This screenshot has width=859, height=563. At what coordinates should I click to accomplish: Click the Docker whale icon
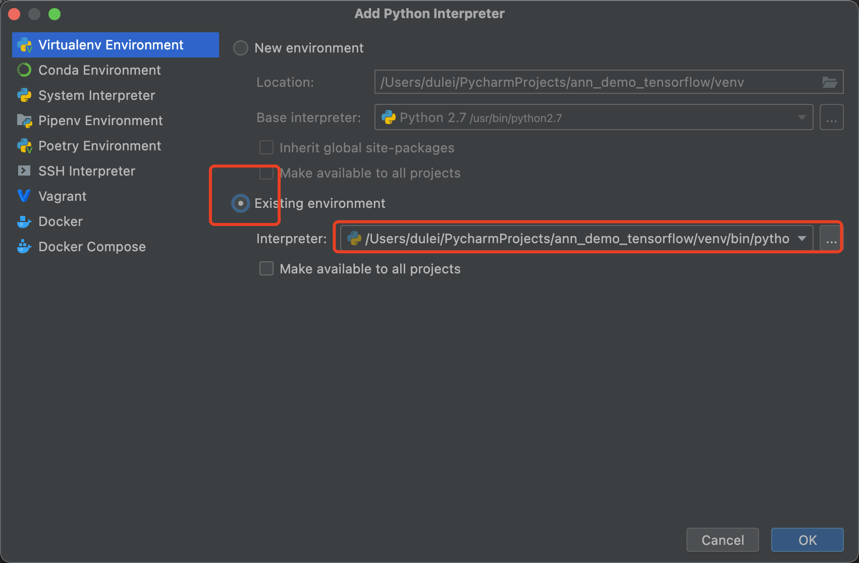(x=24, y=221)
